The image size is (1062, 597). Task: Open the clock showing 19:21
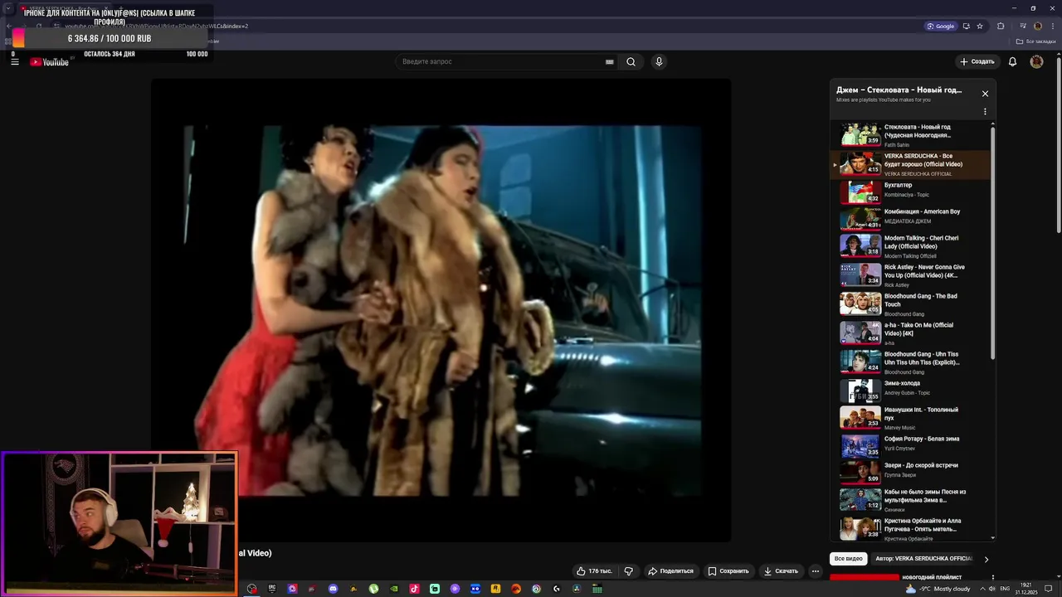click(x=1026, y=589)
